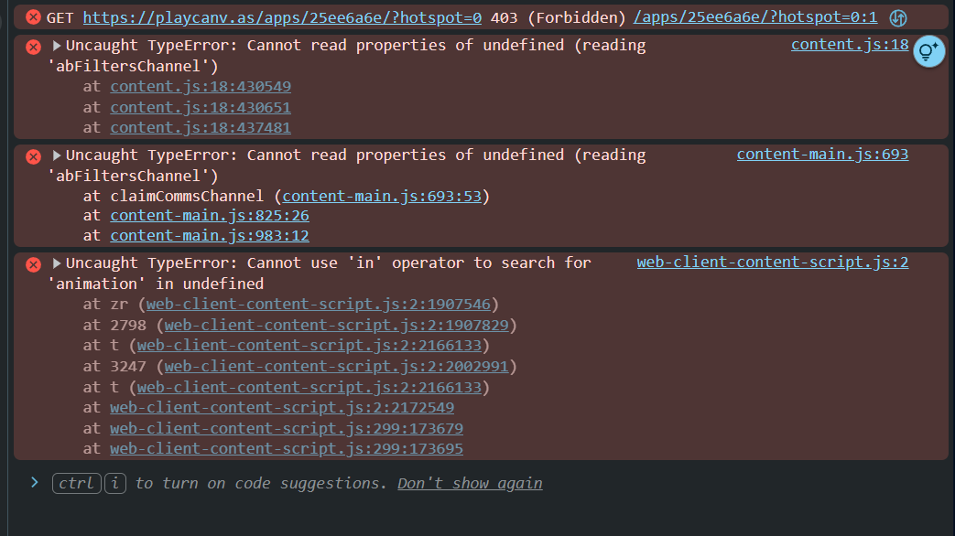
Task: Open content-main.js:693 source link on right
Action: coord(822,154)
